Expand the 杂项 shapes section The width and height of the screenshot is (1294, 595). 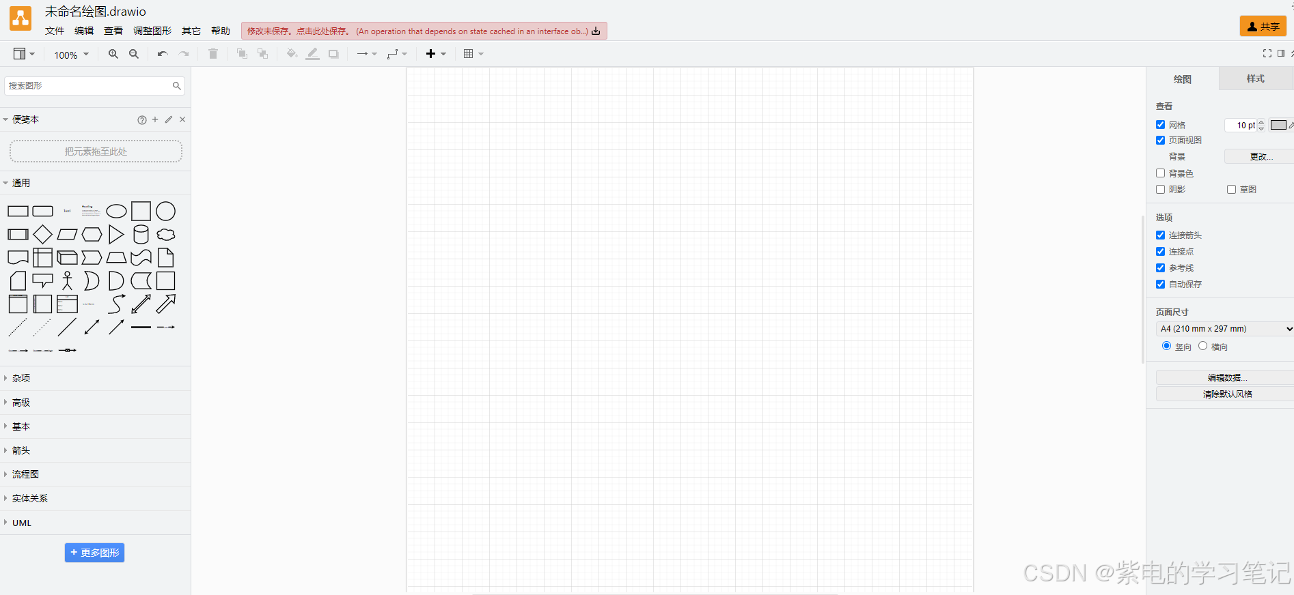(95, 378)
